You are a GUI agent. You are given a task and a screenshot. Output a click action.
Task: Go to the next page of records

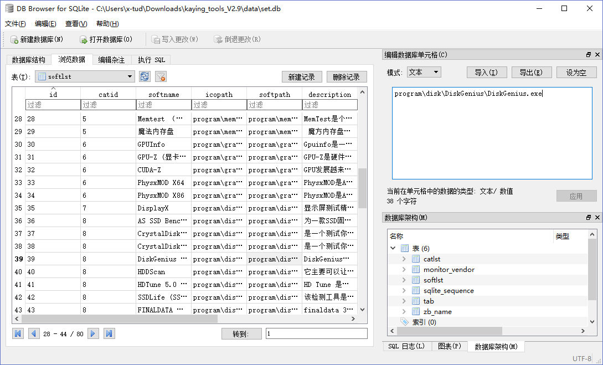tap(93, 333)
